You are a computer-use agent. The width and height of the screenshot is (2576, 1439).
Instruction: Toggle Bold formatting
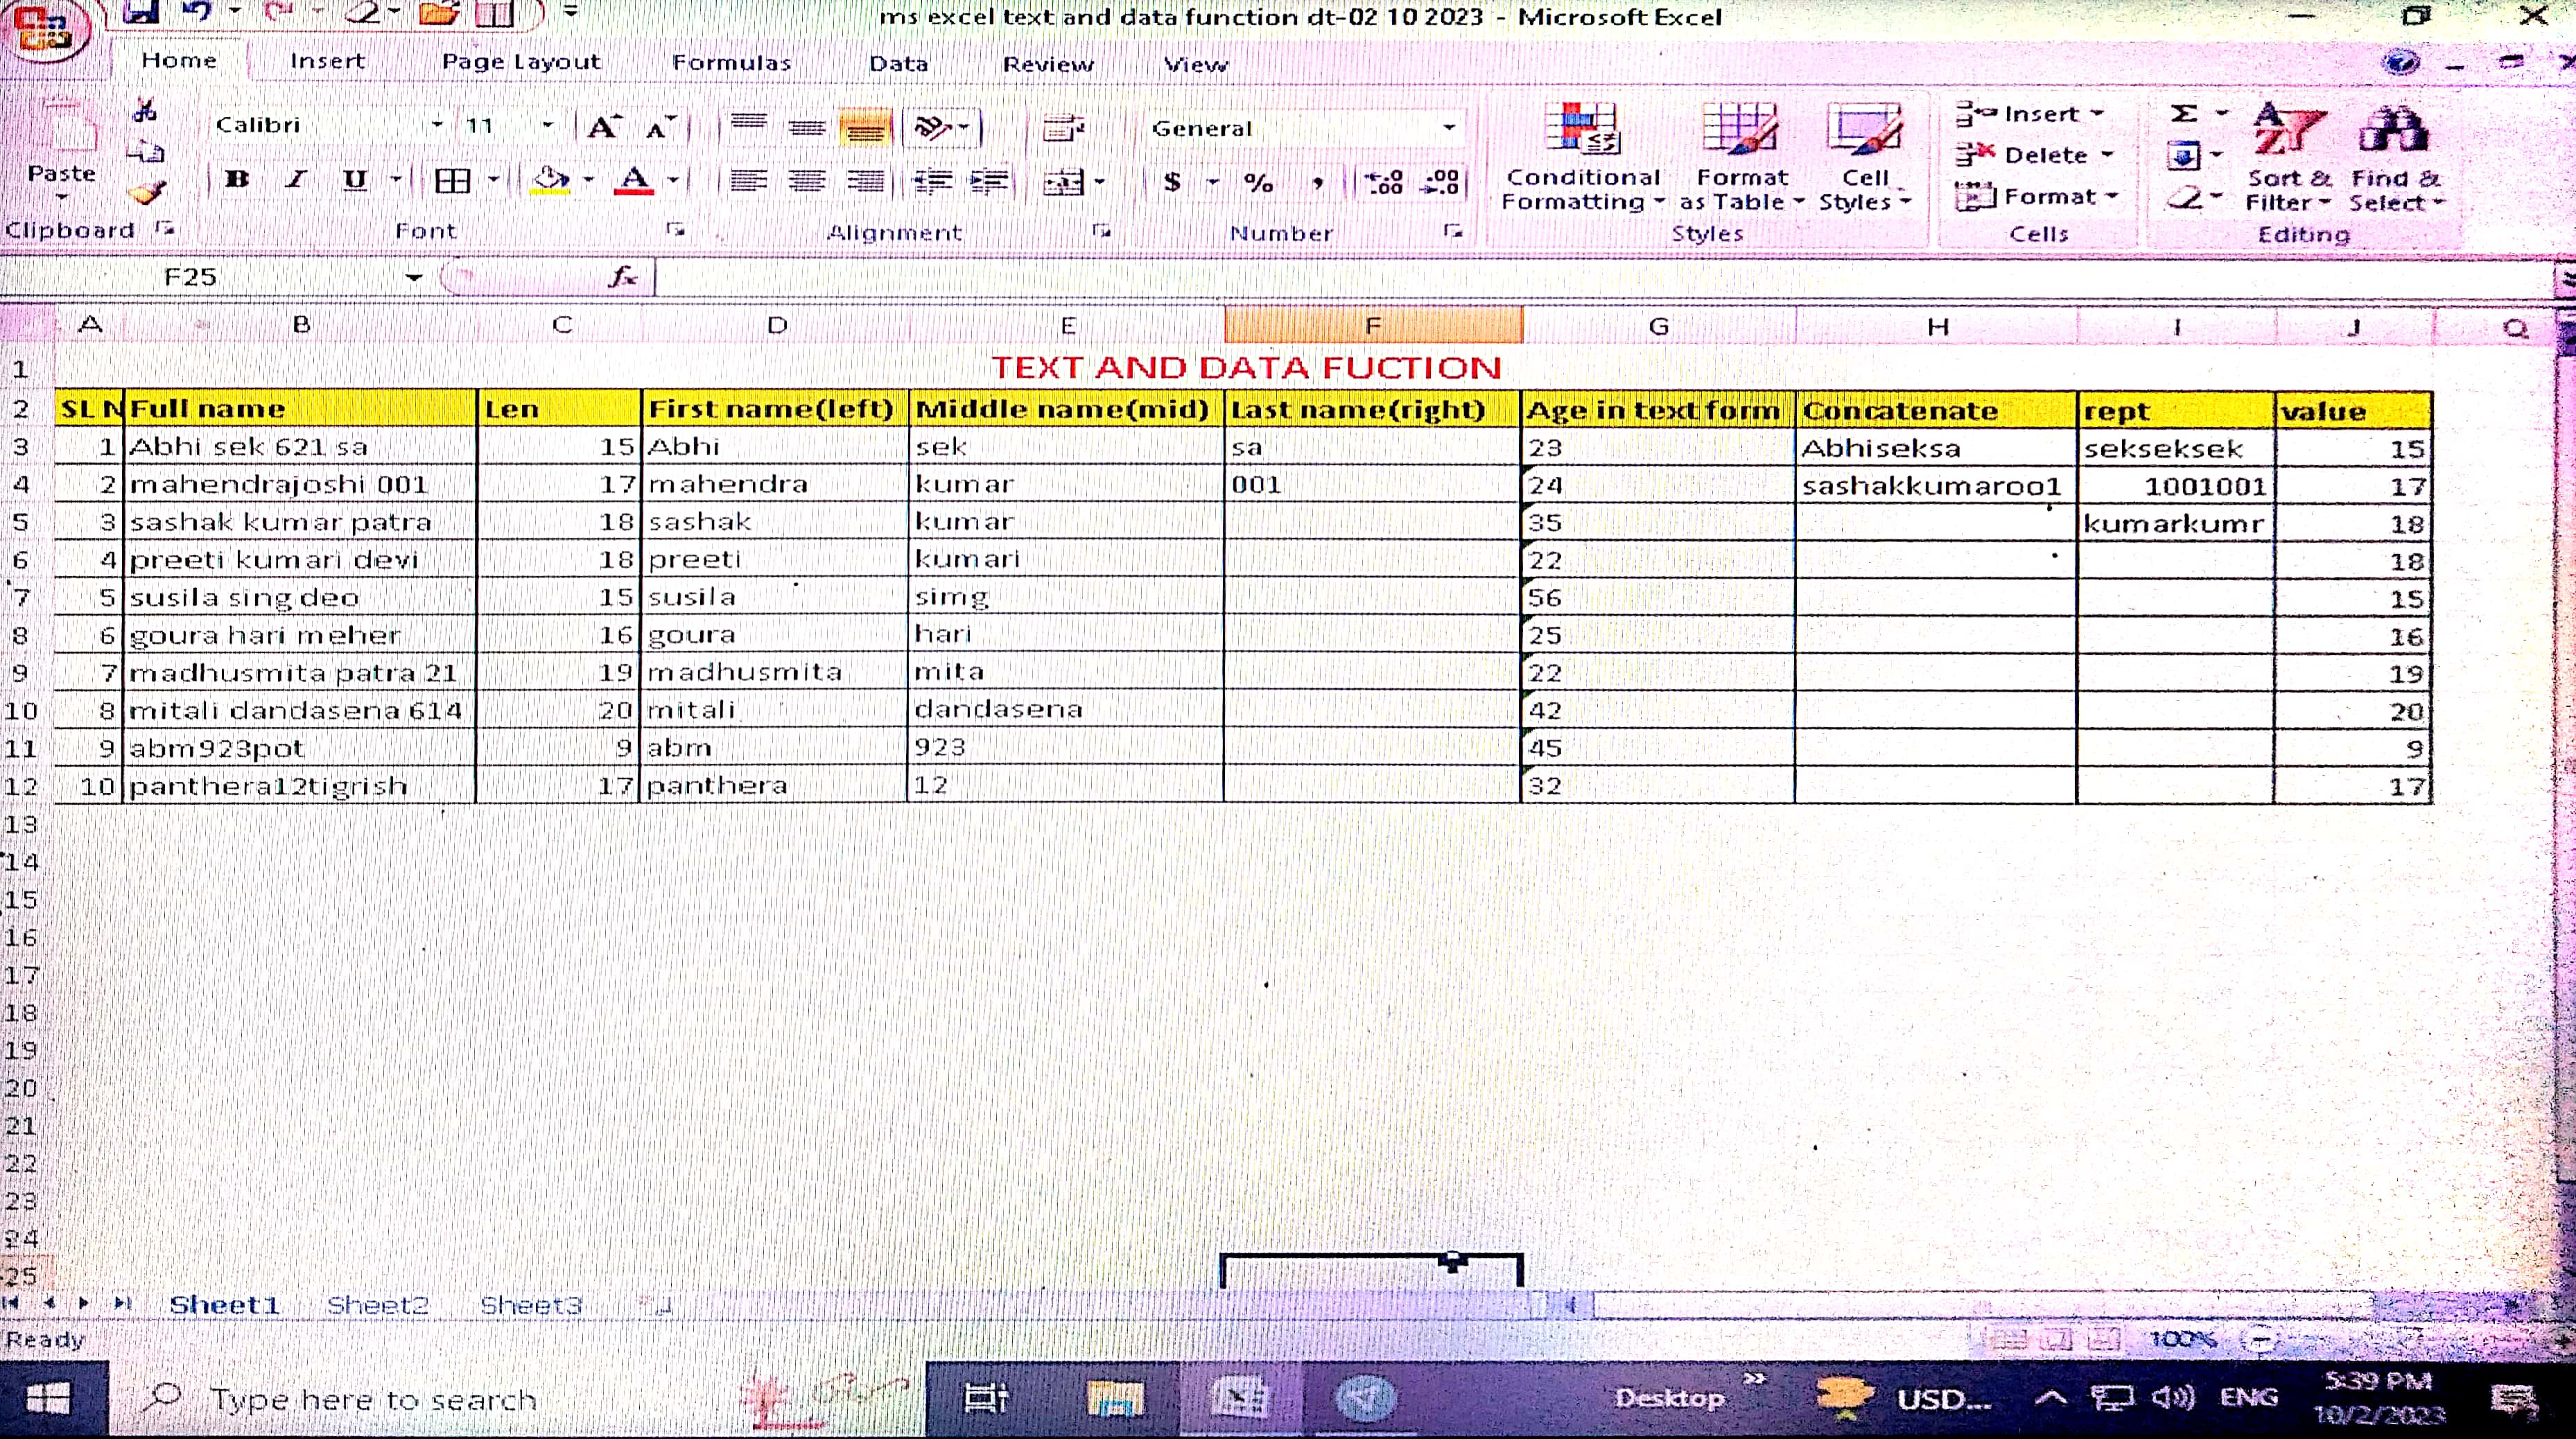237,180
